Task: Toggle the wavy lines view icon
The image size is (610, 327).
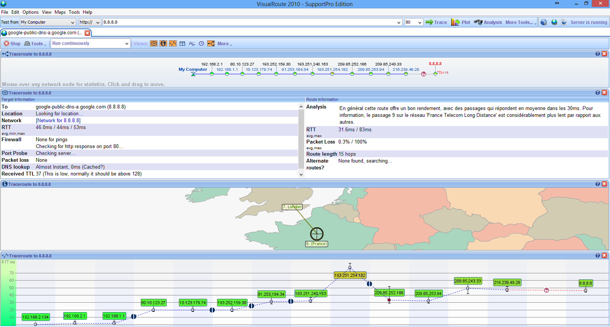Action: click(x=192, y=43)
